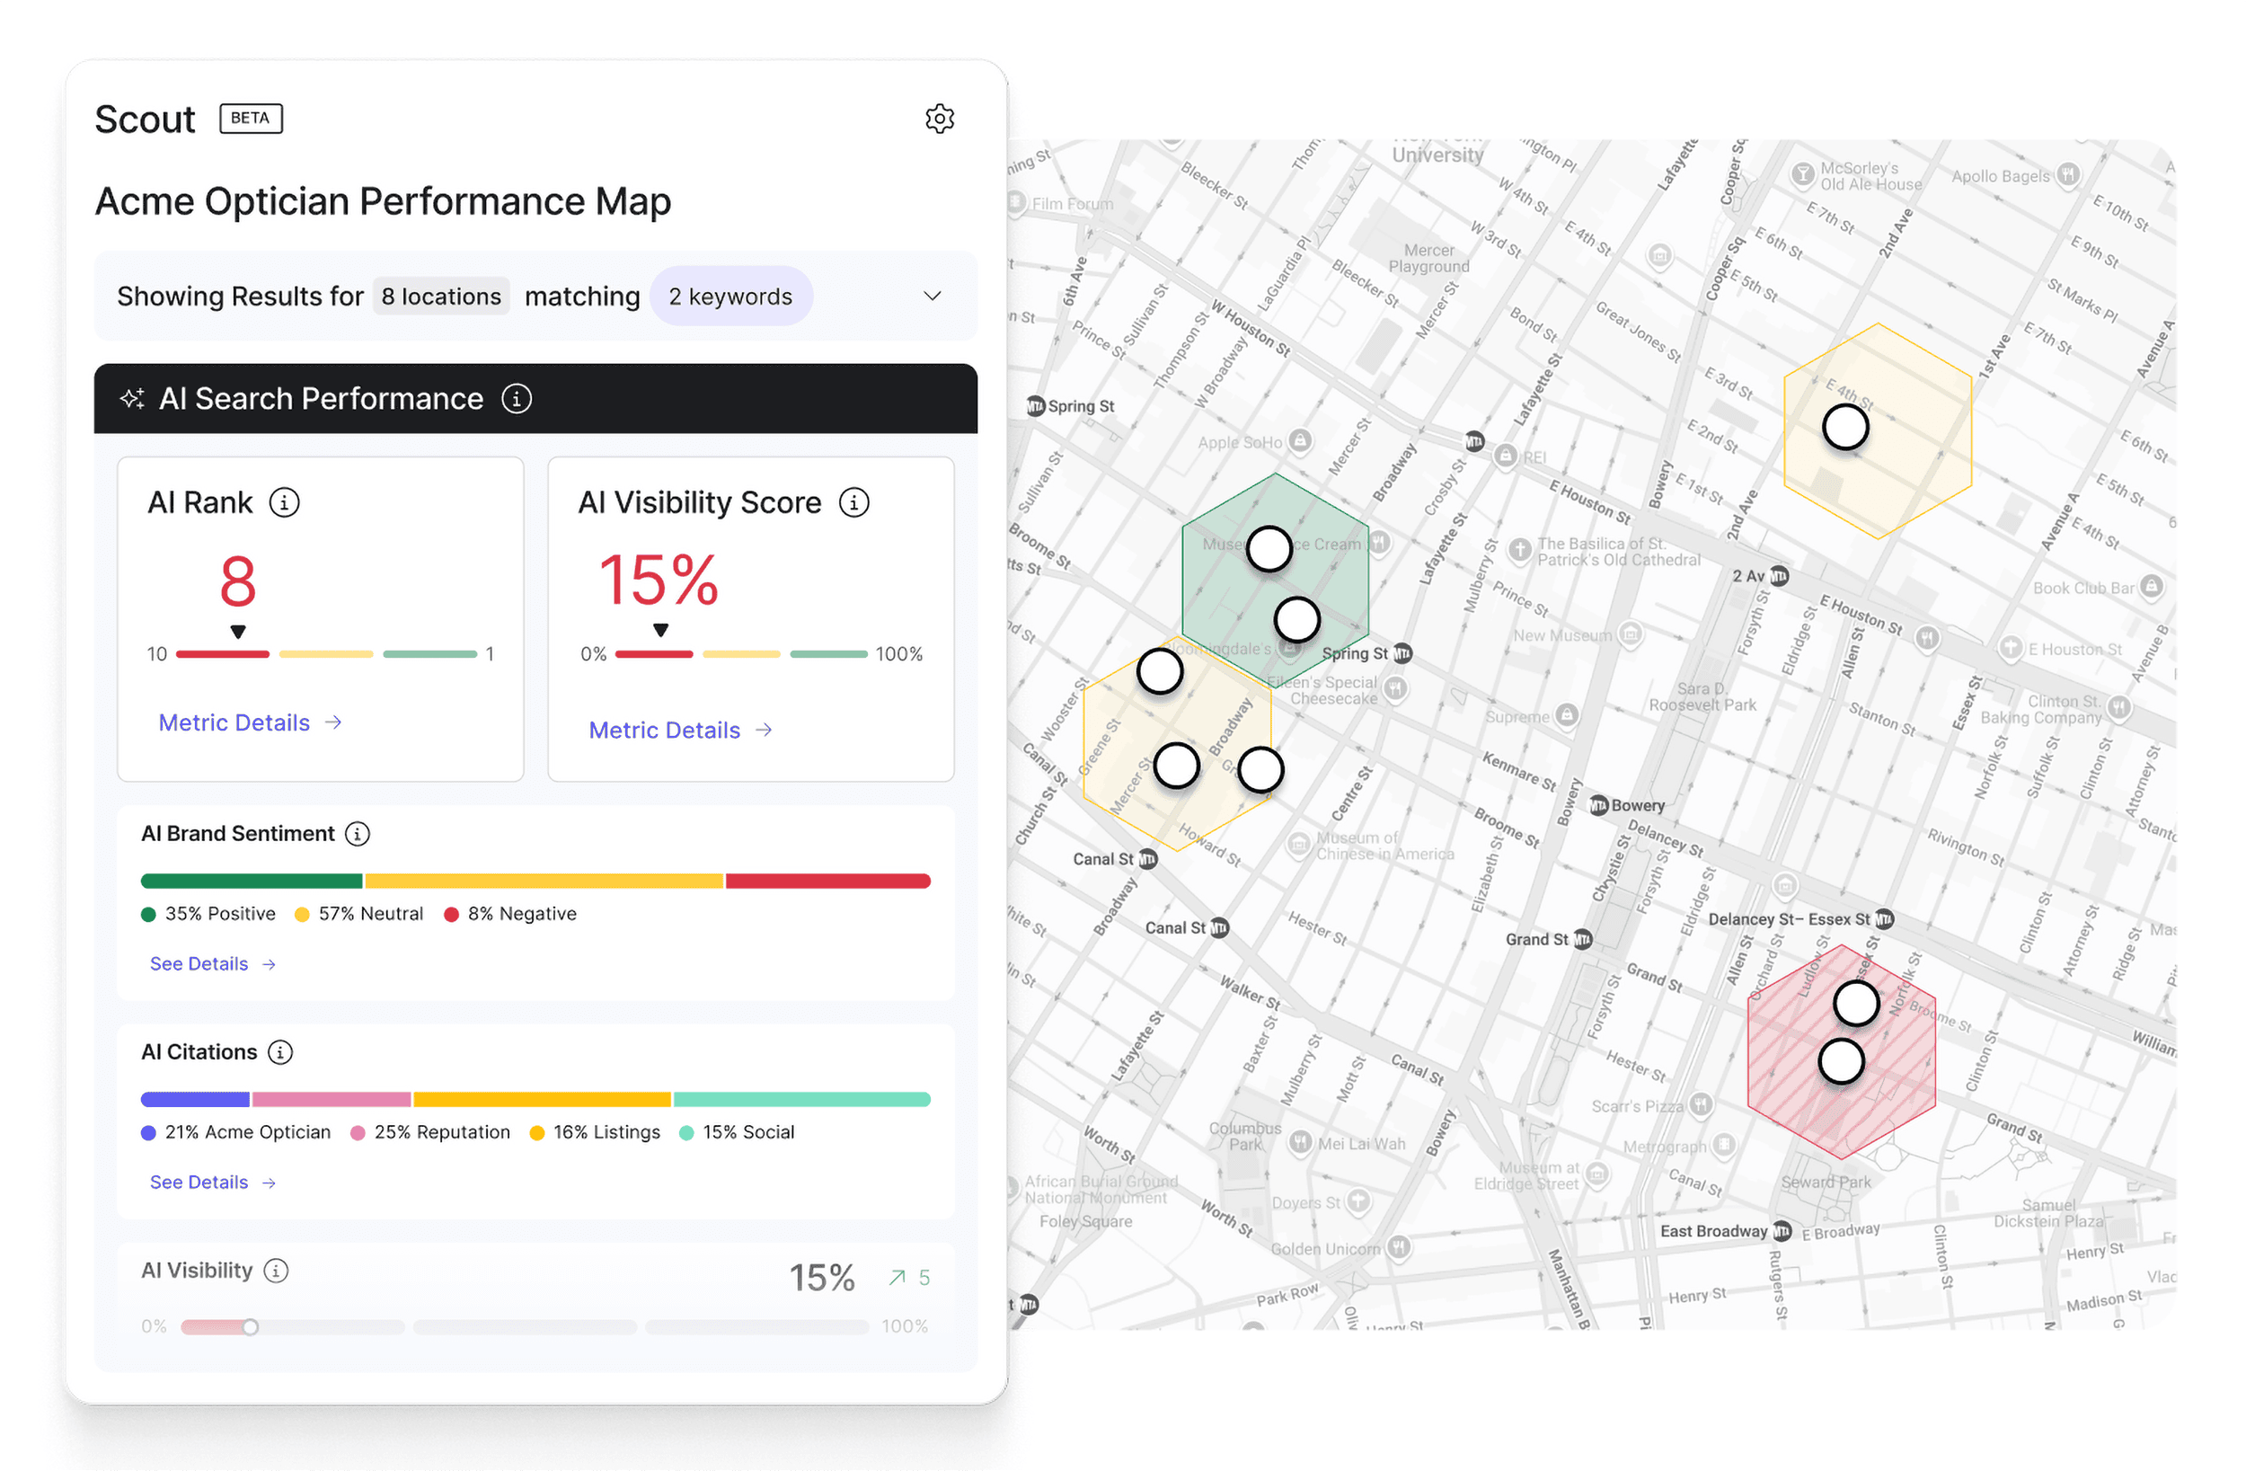This screenshot has width=2246, height=1471.
Task: Select the lower marker in green hexagon
Action: tap(1296, 620)
